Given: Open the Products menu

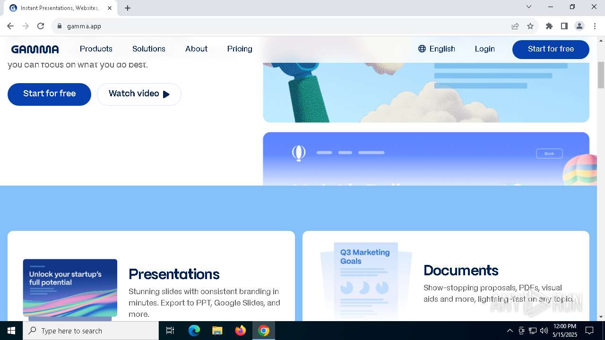Looking at the screenshot, I should pyautogui.click(x=96, y=49).
